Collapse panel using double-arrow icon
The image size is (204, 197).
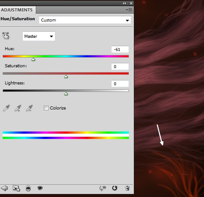pyautogui.click(x=125, y=3)
